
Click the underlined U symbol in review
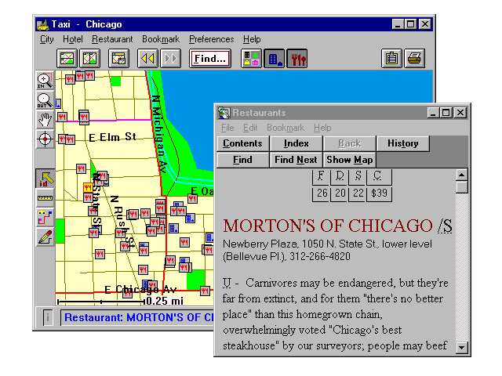[227, 284]
